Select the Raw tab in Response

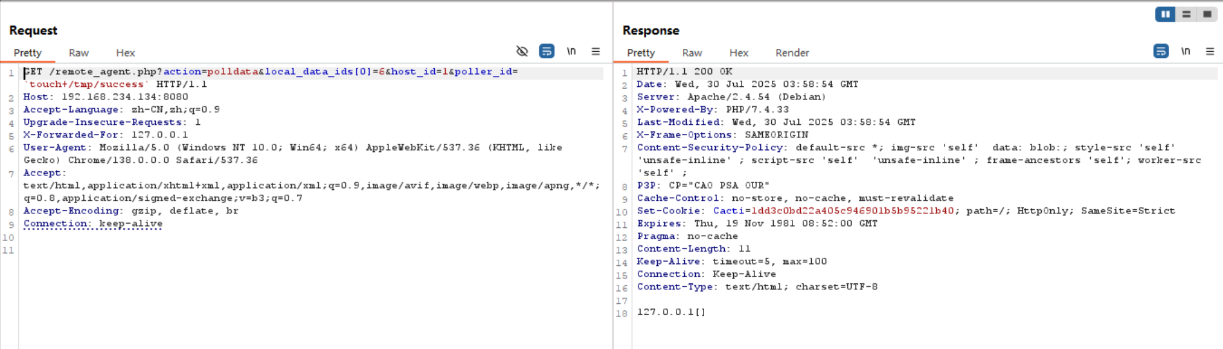click(x=692, y=52)
